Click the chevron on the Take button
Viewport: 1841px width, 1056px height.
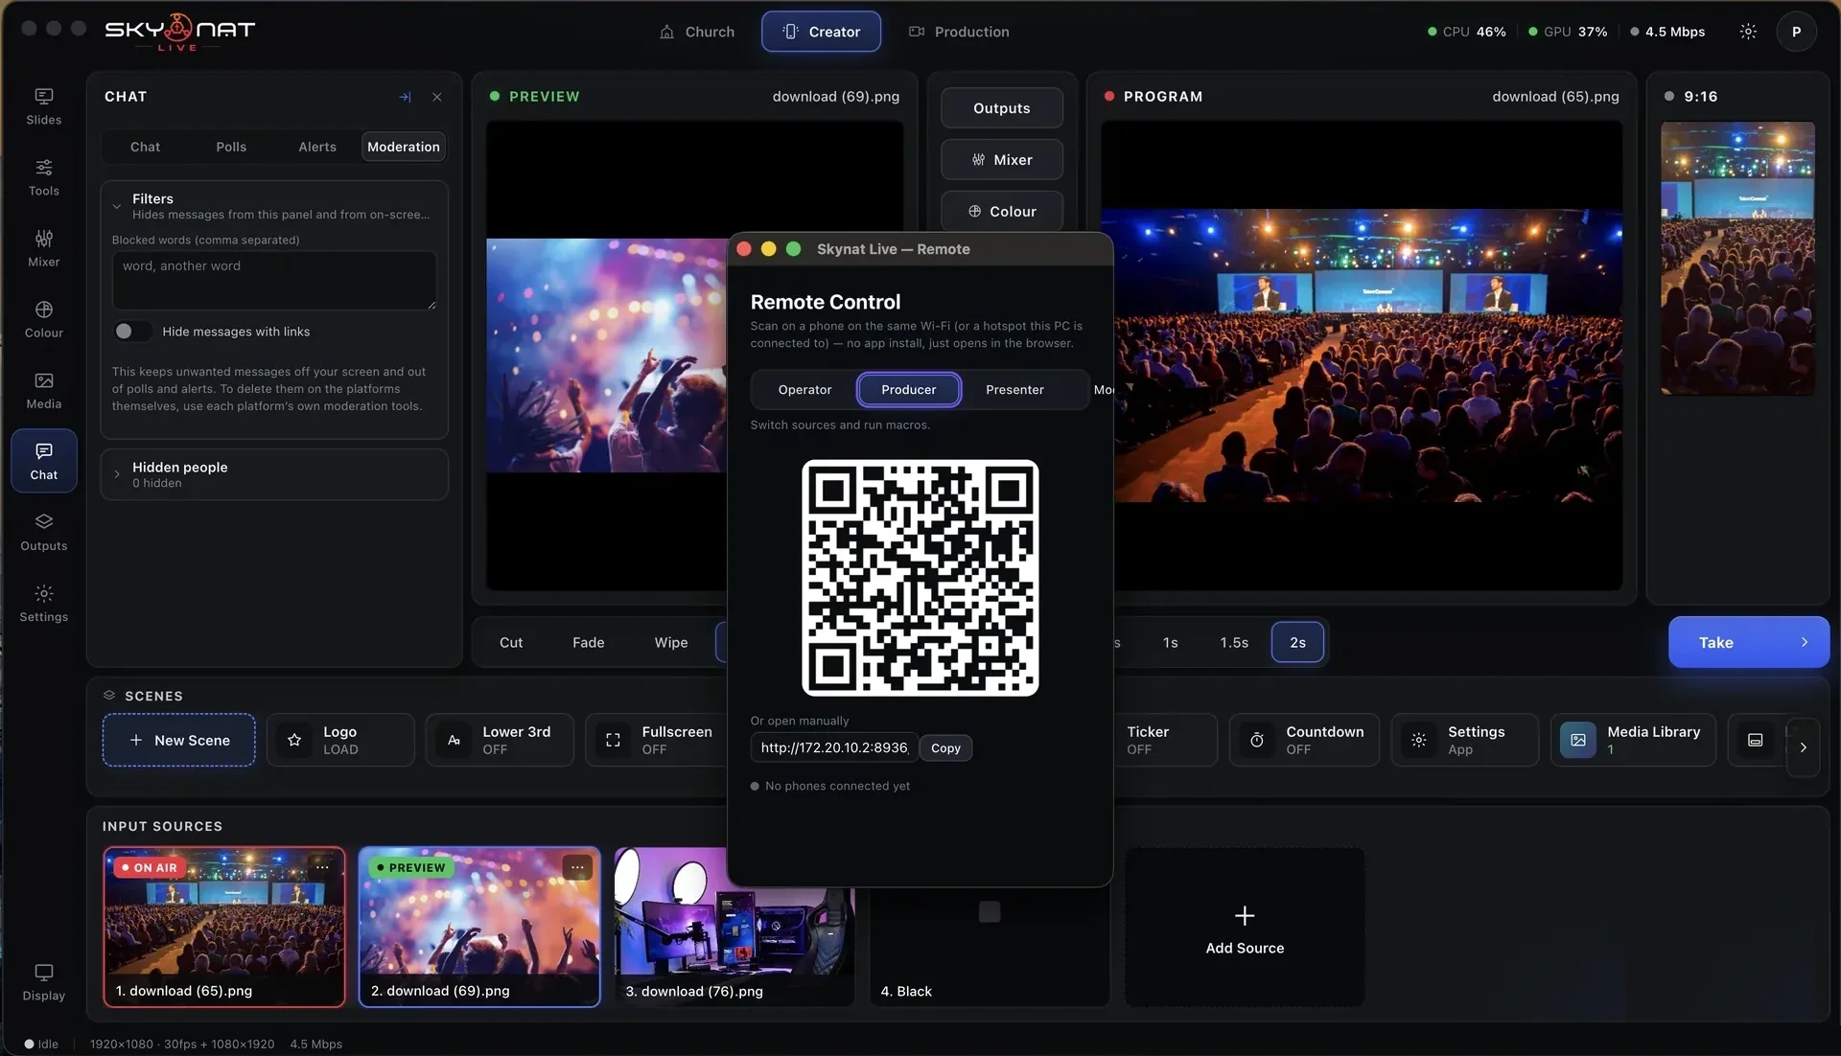click(1804, 642)
